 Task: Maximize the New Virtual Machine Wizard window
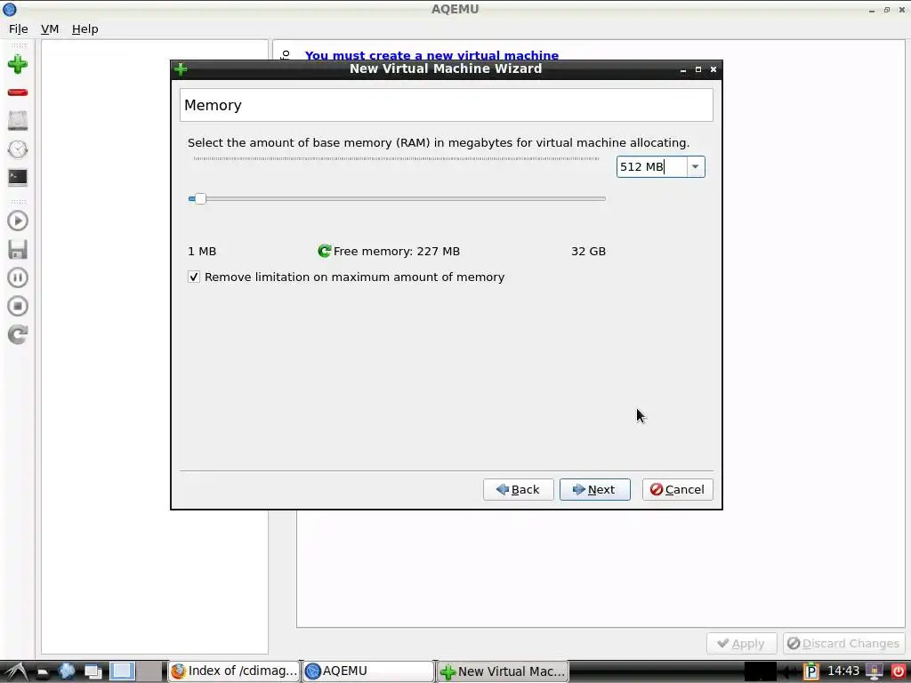pyautogui.click(x=698, y=69)
